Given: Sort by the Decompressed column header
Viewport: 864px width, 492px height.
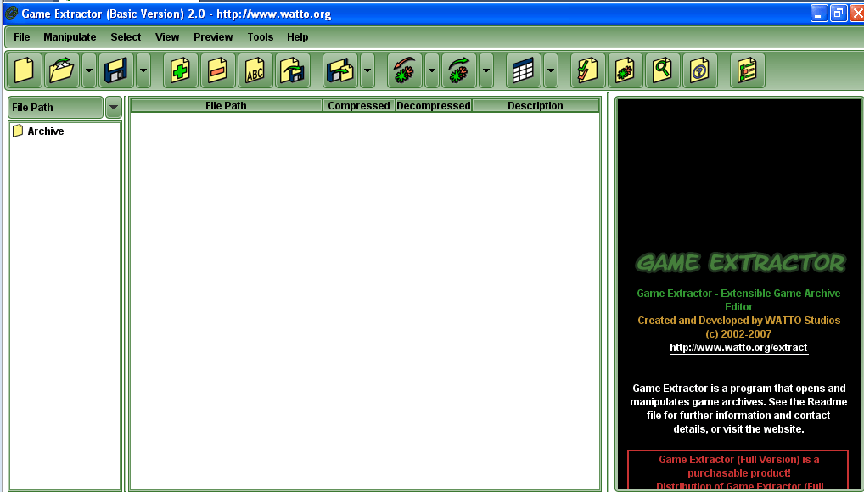Looking at the screenshot, I should (434, 106).
